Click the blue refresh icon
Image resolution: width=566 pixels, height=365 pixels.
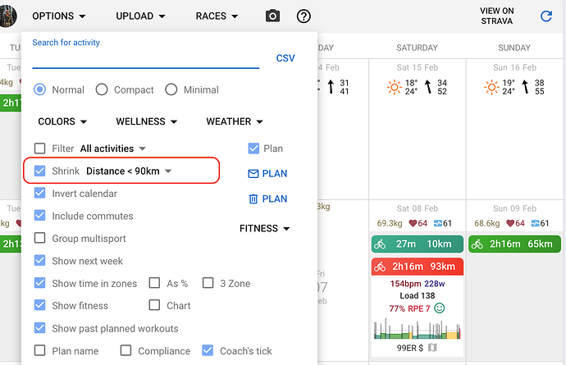[545, 16]
